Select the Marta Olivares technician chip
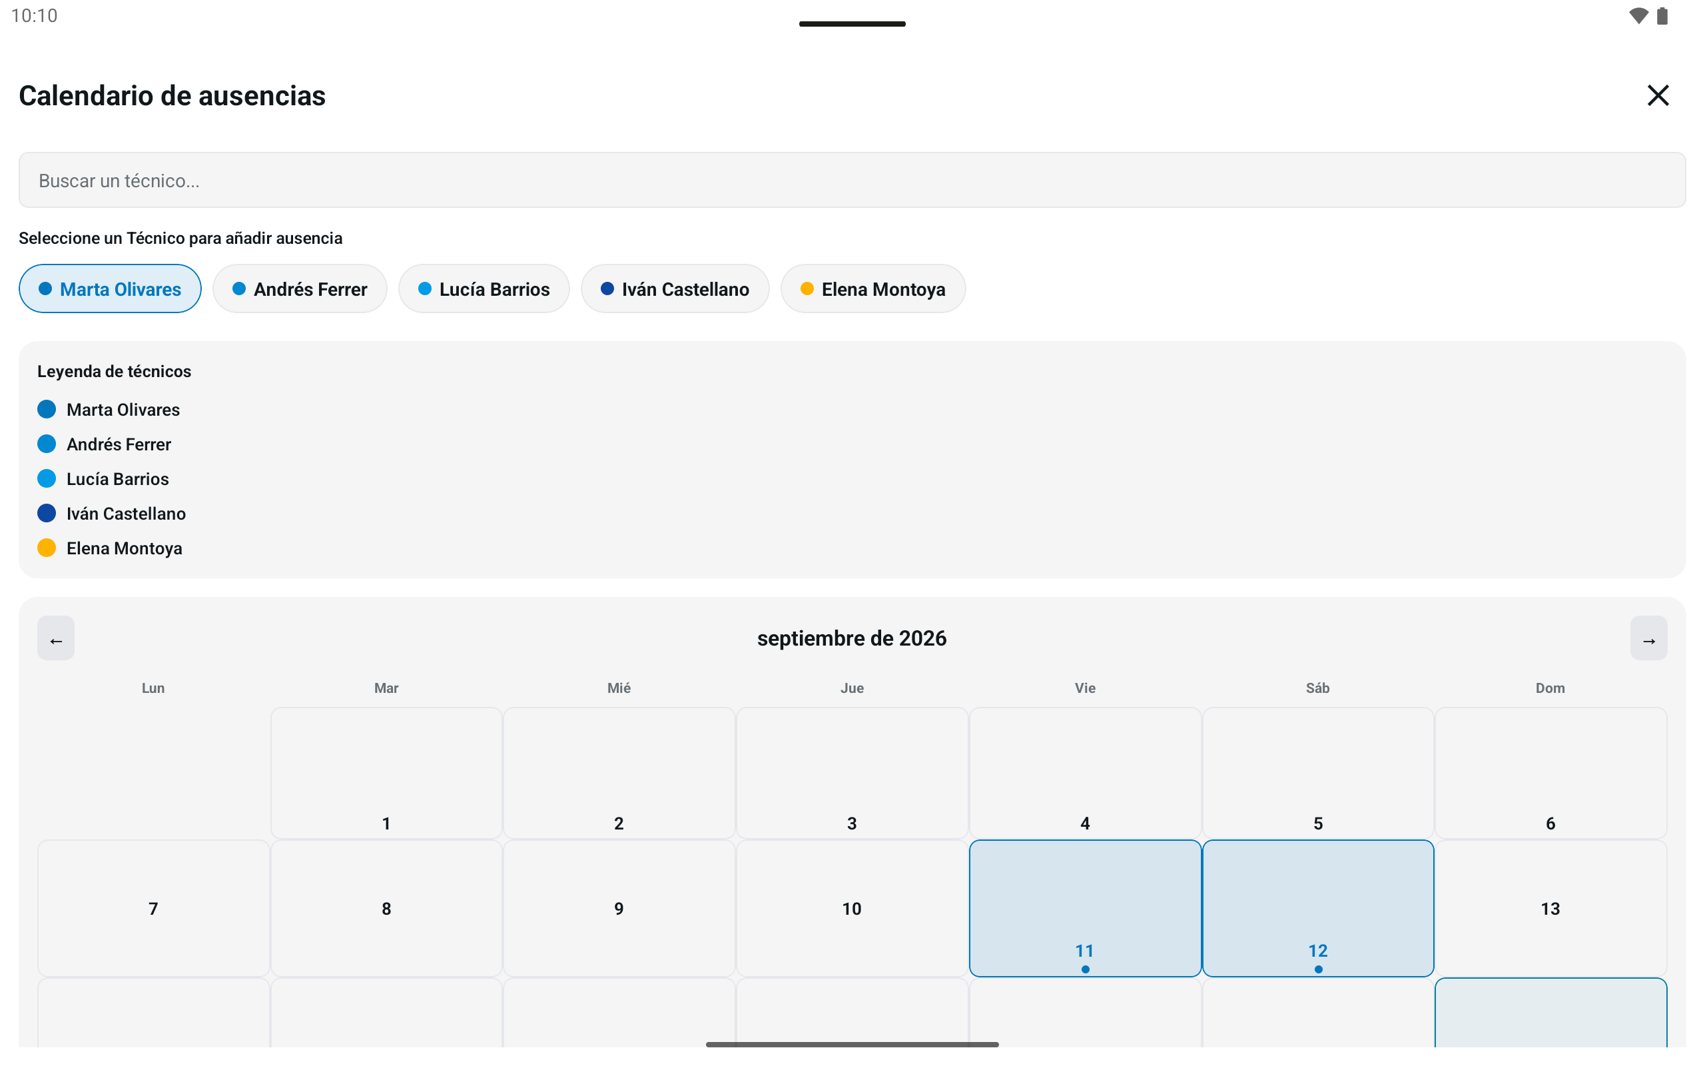This screenshot has width=1705, height=1066. [x=110, y=289]
